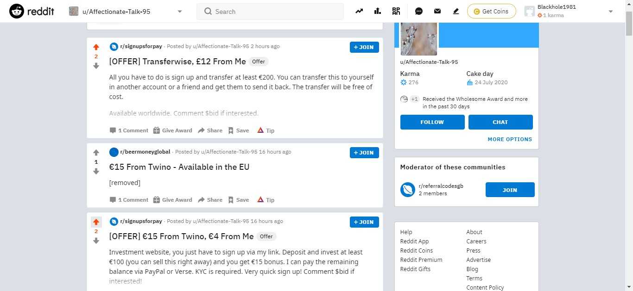This screenshot has width=633, height=291.
Task: Open the Advertise footer link
Action: pyautogui.click(x=478, y=260)
